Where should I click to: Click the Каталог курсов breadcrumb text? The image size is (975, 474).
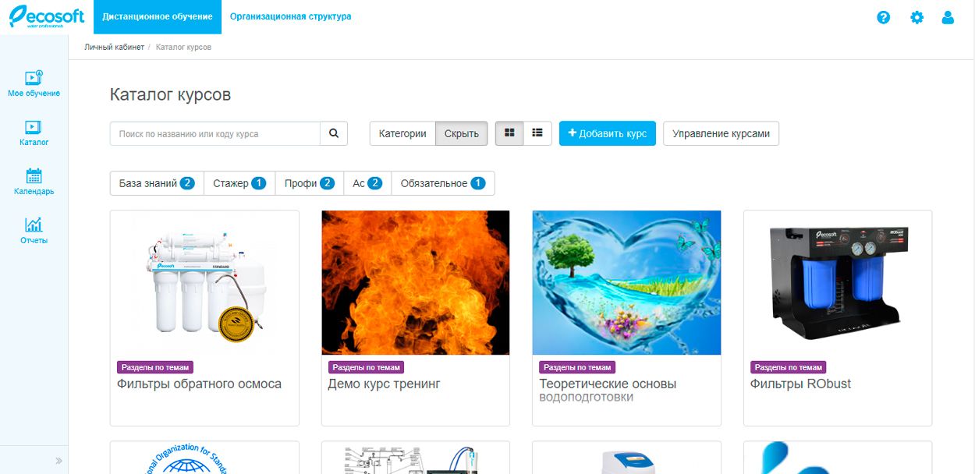coord(183,48)
